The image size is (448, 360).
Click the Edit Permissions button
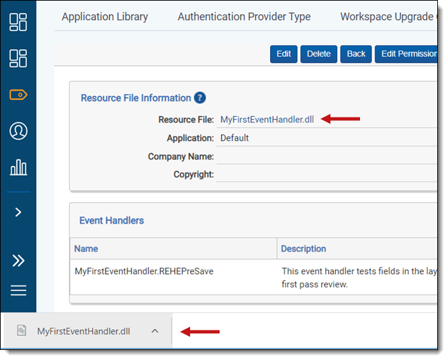[408, 54]
